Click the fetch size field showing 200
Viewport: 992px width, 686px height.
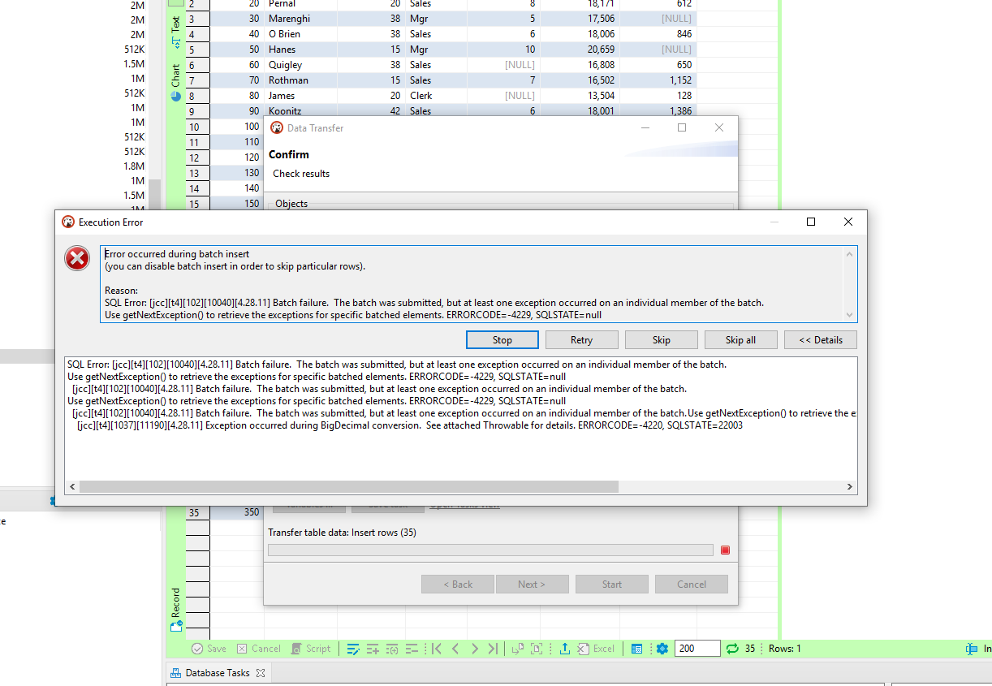point(697,648)
